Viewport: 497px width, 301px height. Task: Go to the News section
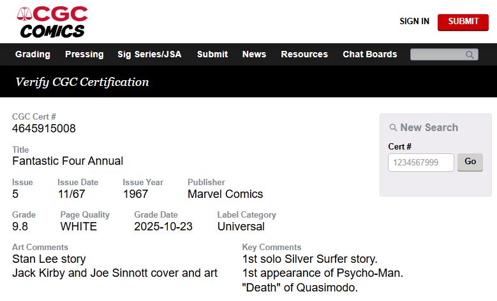point(254,54)
